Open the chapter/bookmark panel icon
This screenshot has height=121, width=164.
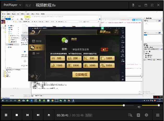[x=139, y=115]
